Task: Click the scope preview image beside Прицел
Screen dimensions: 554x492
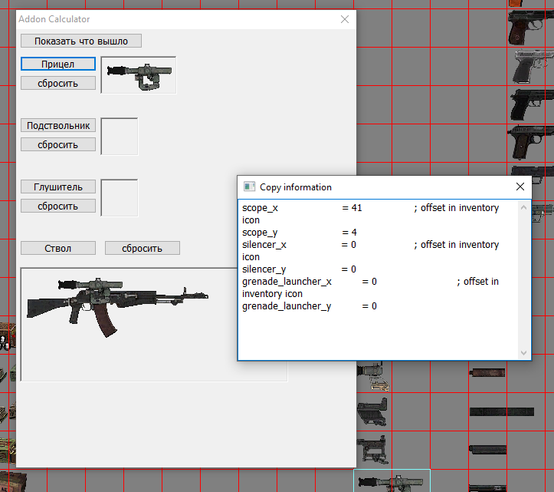Action: click(139, 74)
